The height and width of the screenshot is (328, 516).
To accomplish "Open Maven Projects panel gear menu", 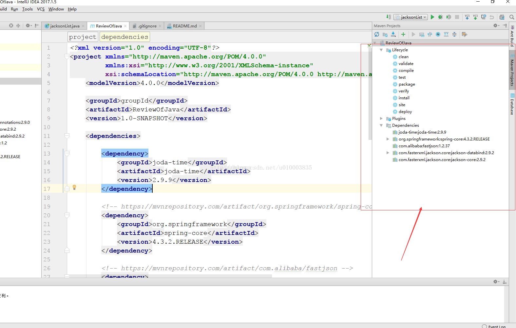I will point(496,25).
